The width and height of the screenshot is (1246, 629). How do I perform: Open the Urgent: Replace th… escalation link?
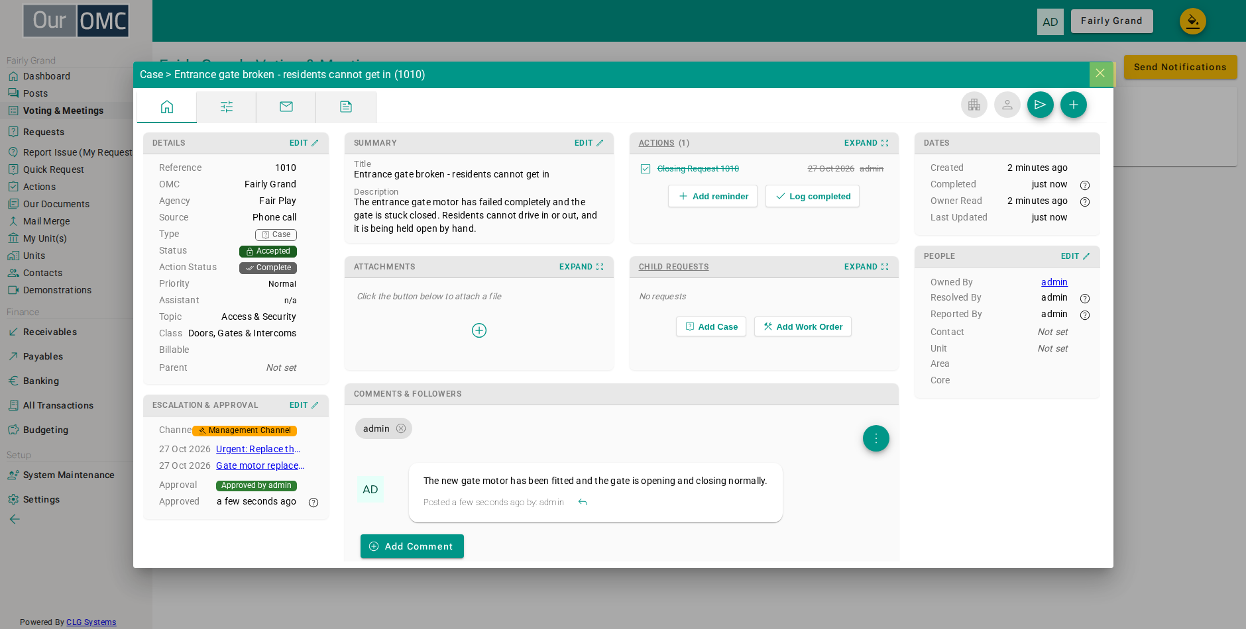[258, 449]
